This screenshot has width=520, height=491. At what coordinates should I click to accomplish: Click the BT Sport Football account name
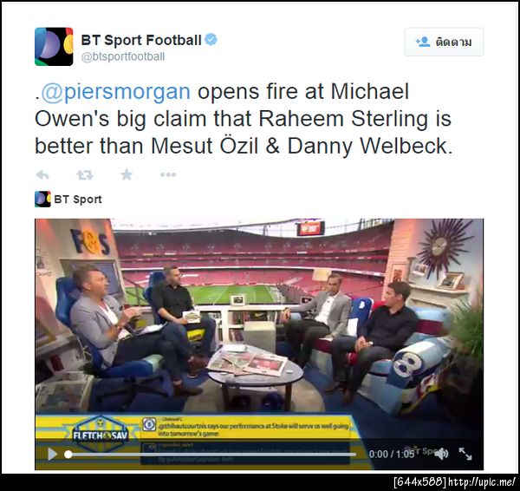141,40
